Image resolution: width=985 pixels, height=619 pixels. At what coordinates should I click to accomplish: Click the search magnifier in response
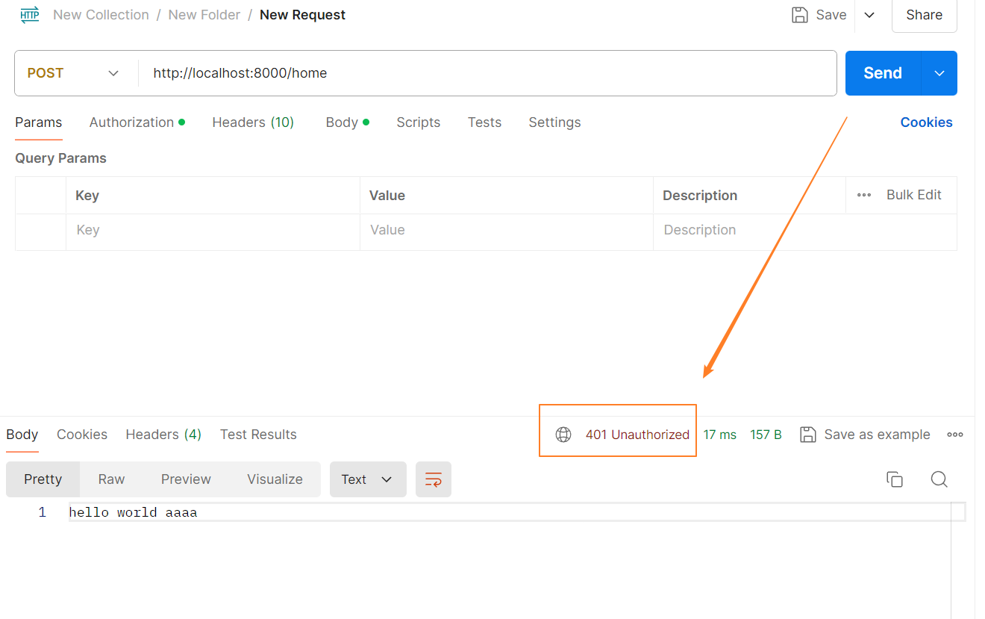tap(939, 479)
